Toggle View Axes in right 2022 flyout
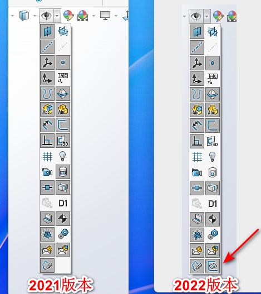 197,47
